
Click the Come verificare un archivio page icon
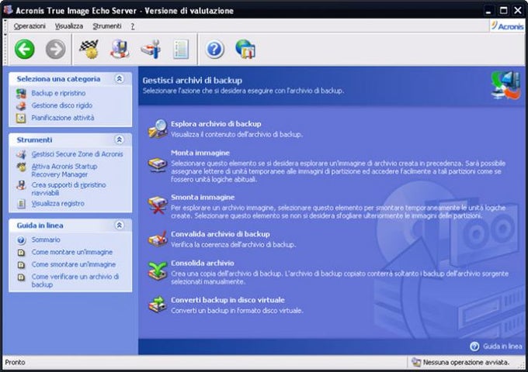point(21,277)
